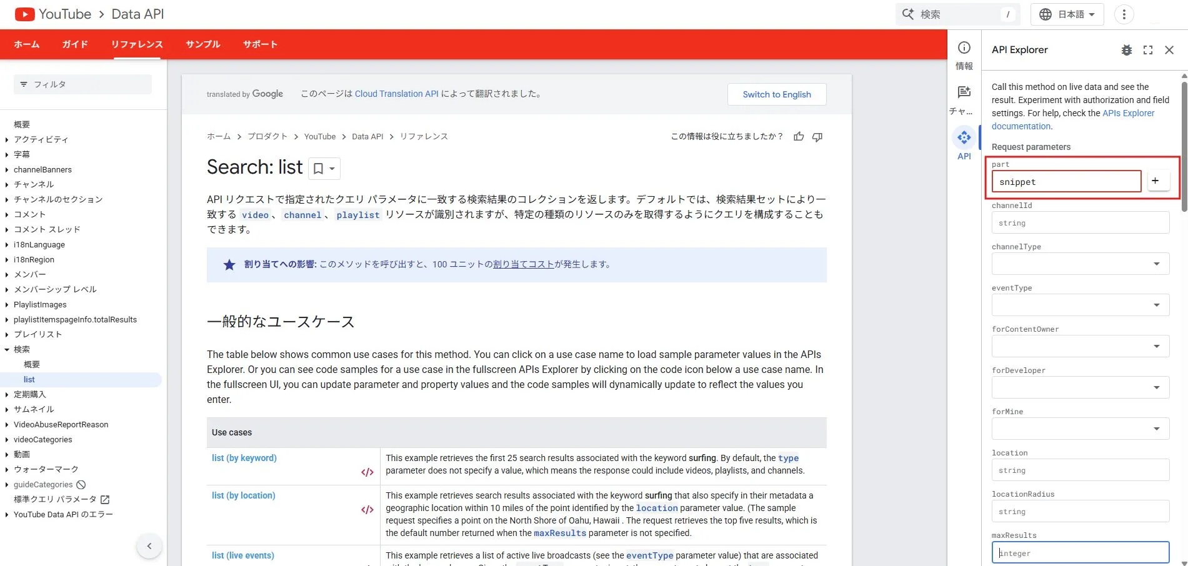Expand the チャンネル tree item
1188x566 pixels.
pyautogui.click(x=7, y=185)
